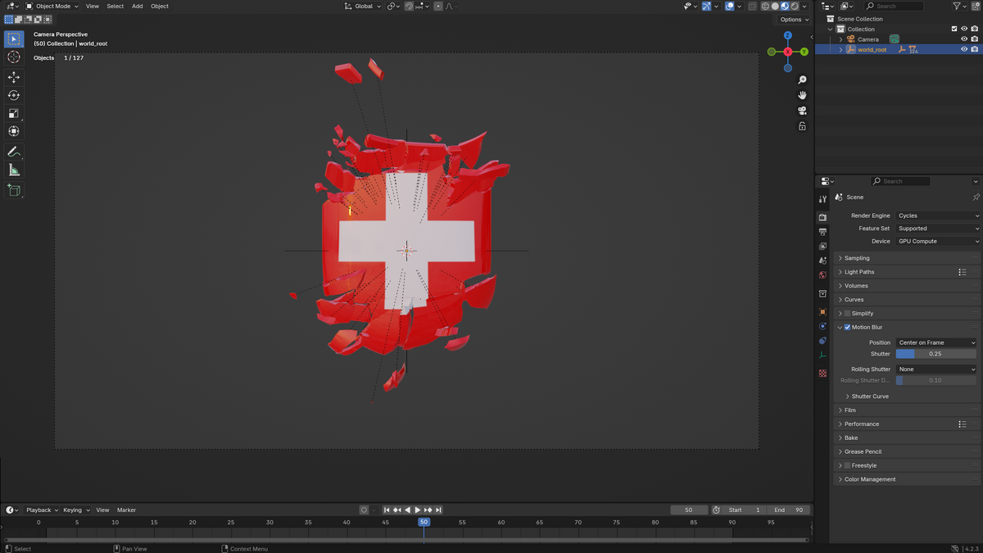Toggle Collection exclude-from-view-layer checkbox
The image size is (983, 553).
click(954, 29)
